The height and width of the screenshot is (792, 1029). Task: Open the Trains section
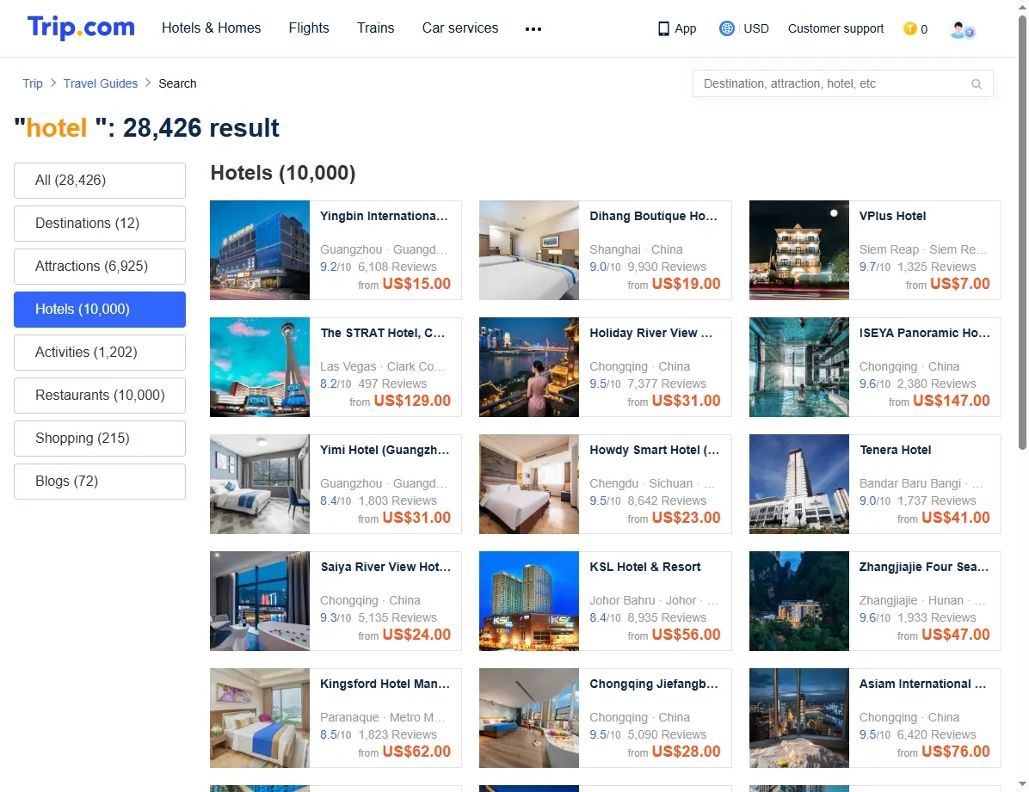pyautogui.click(x=375, y=28)
